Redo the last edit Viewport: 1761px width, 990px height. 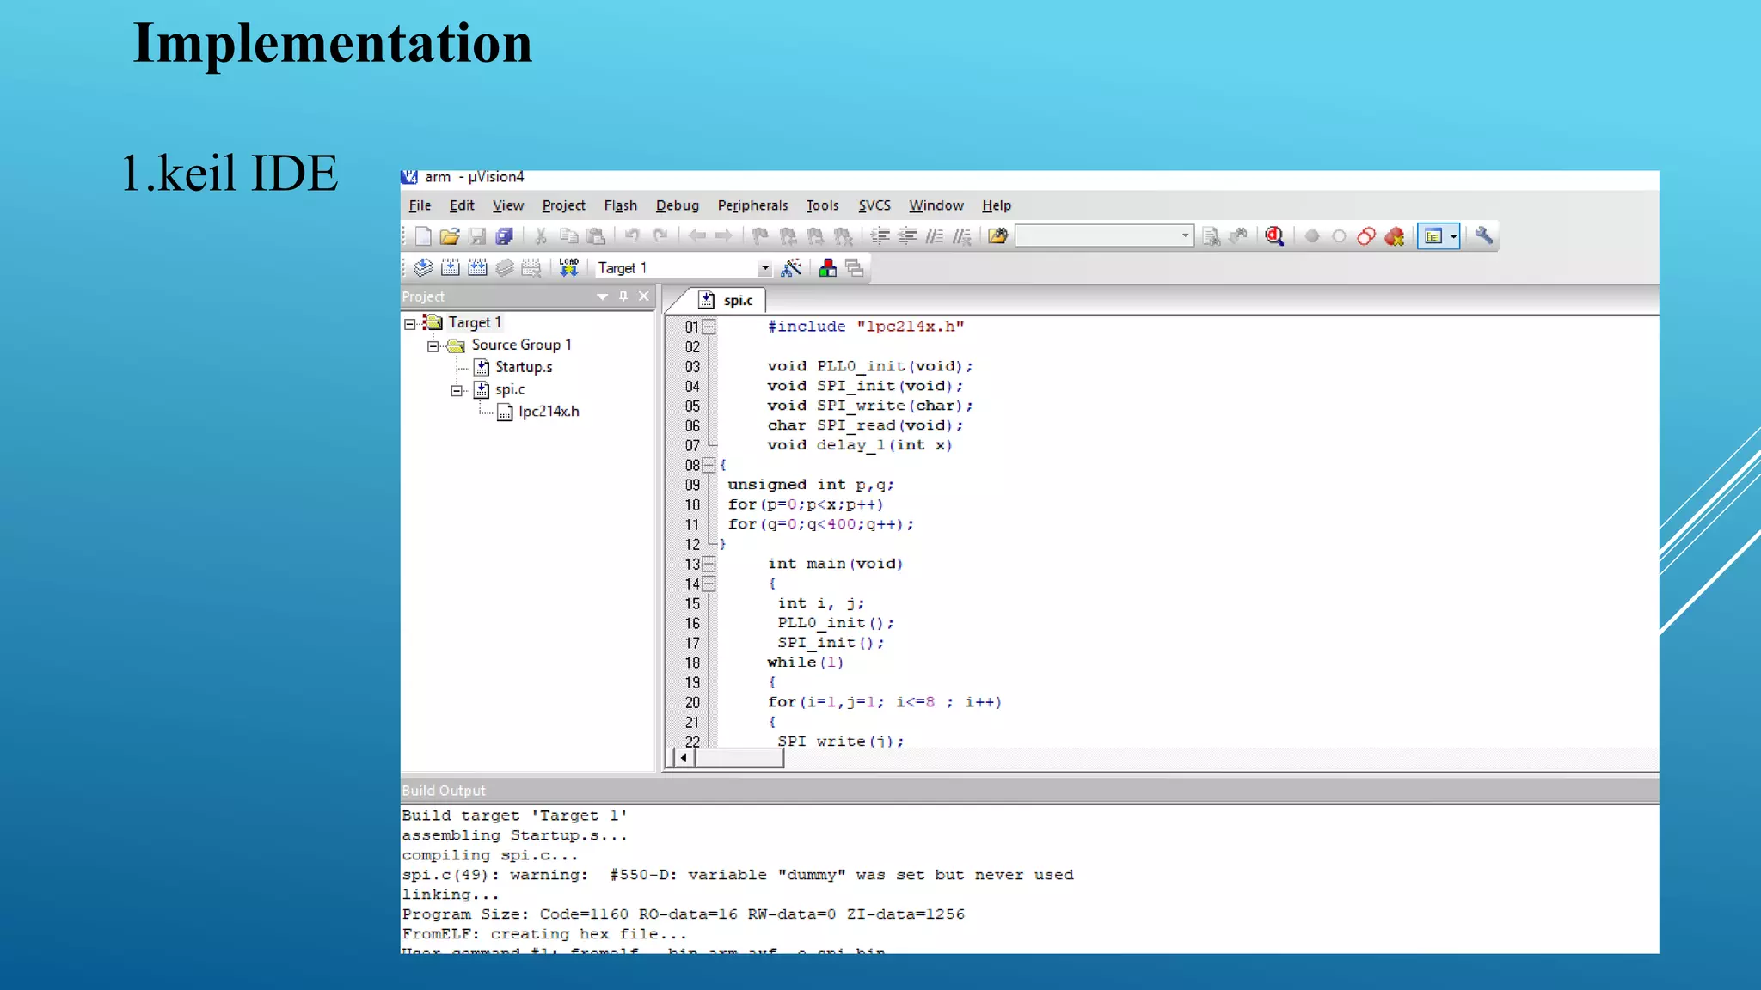tap(660, 235)
